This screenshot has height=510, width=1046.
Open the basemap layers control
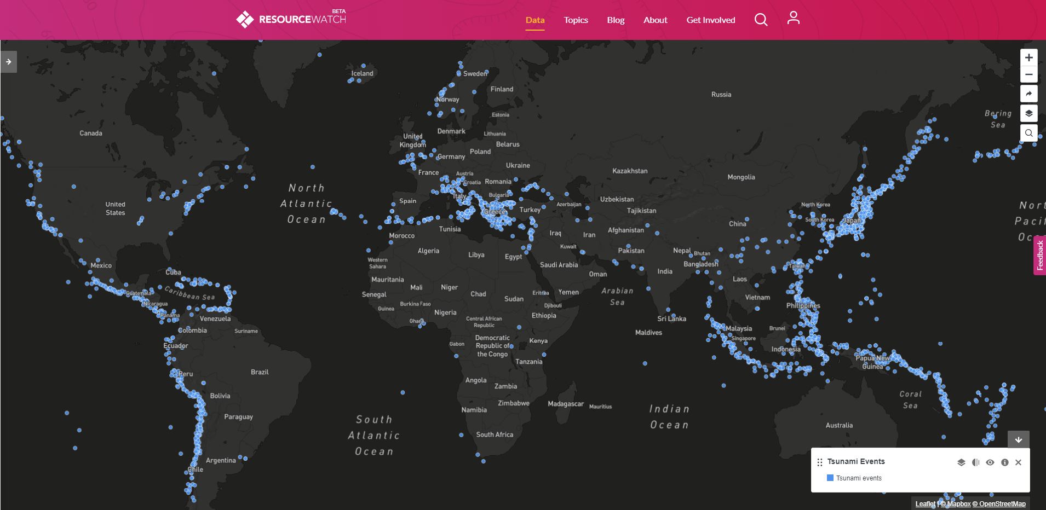[1028, 113]
